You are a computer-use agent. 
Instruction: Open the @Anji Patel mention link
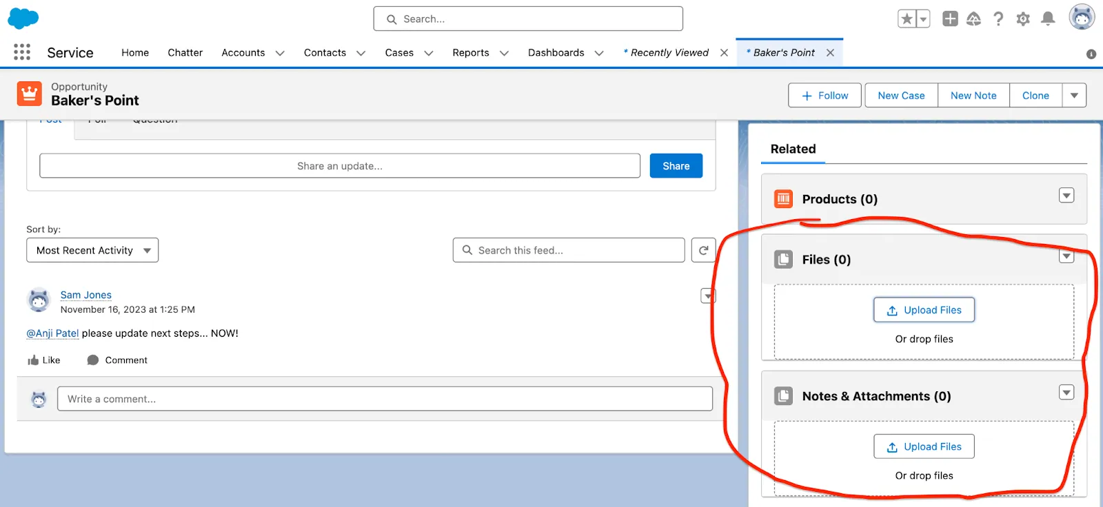point(52,333)
